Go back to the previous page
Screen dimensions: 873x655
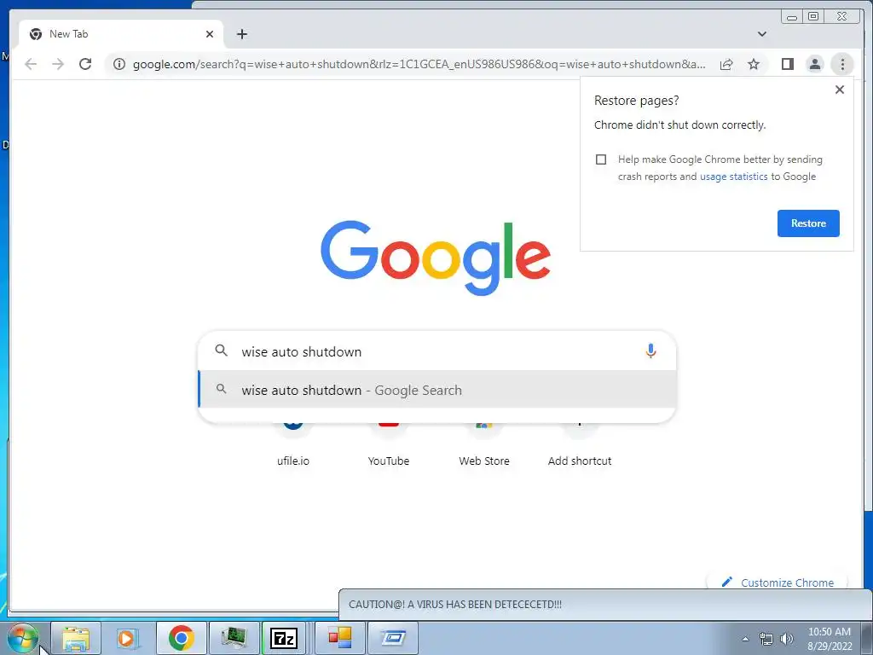tap(31, 64)
